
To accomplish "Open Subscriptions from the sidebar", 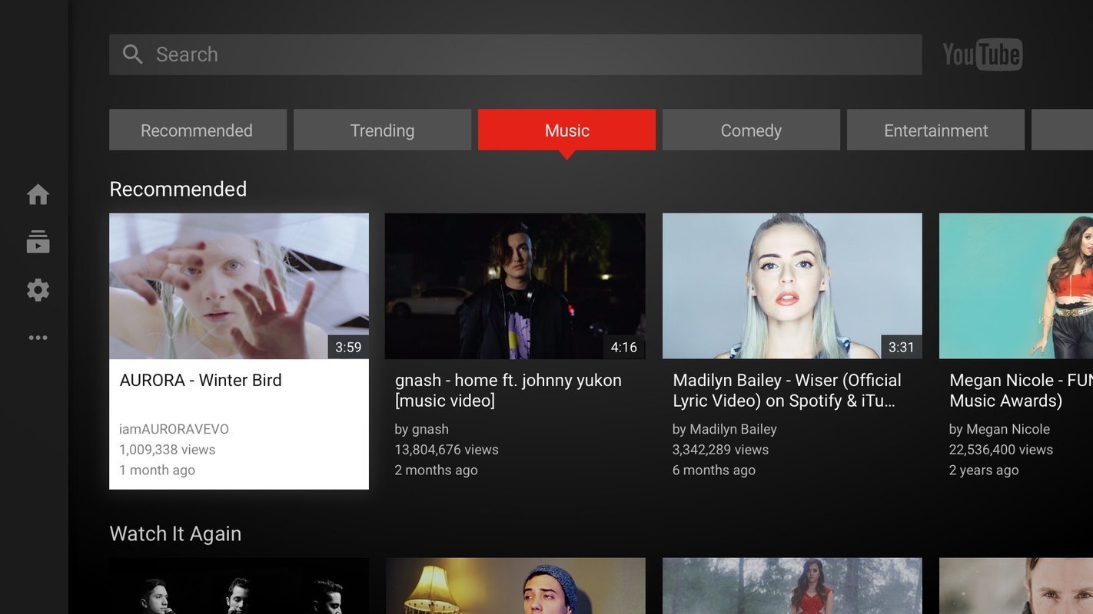I will 38,242.
